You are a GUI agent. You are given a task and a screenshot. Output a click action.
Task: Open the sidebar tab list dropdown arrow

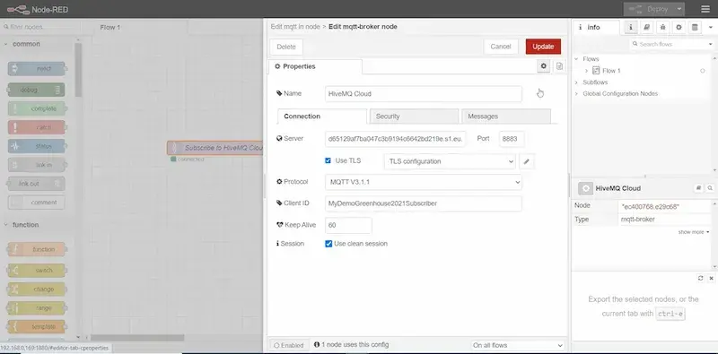[x=710, y=27]
